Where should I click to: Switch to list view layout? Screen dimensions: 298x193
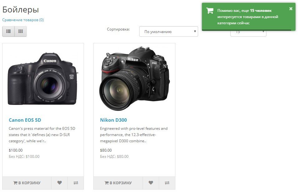pos(8,31)
